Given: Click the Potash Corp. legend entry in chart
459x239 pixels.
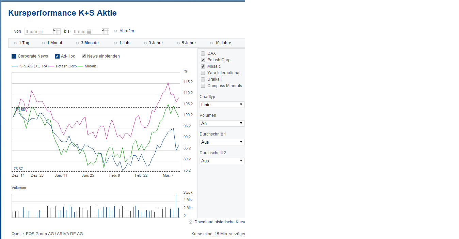Looking at the screenshot, I should coord(63,66).
